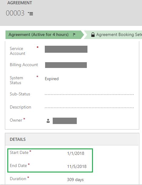Screen dimensions: 142x185
Task: Click the flag icon on Agreement stage
Action: 74,34
